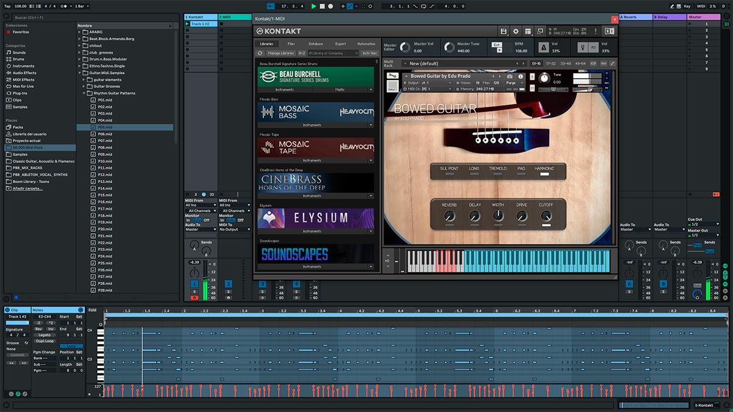Click Kontakt minimized view icon
Viewport: 733px width, 412px height.
[x=539, y=31]
